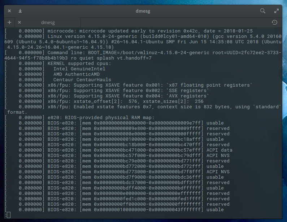Click mem range ending 0x9e7ff usable
The height and width of the screenshot is (222, 287).
pyautogui.click(x=114, y=123)
